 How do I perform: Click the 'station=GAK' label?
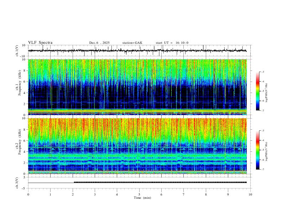[x=132, y=43]
